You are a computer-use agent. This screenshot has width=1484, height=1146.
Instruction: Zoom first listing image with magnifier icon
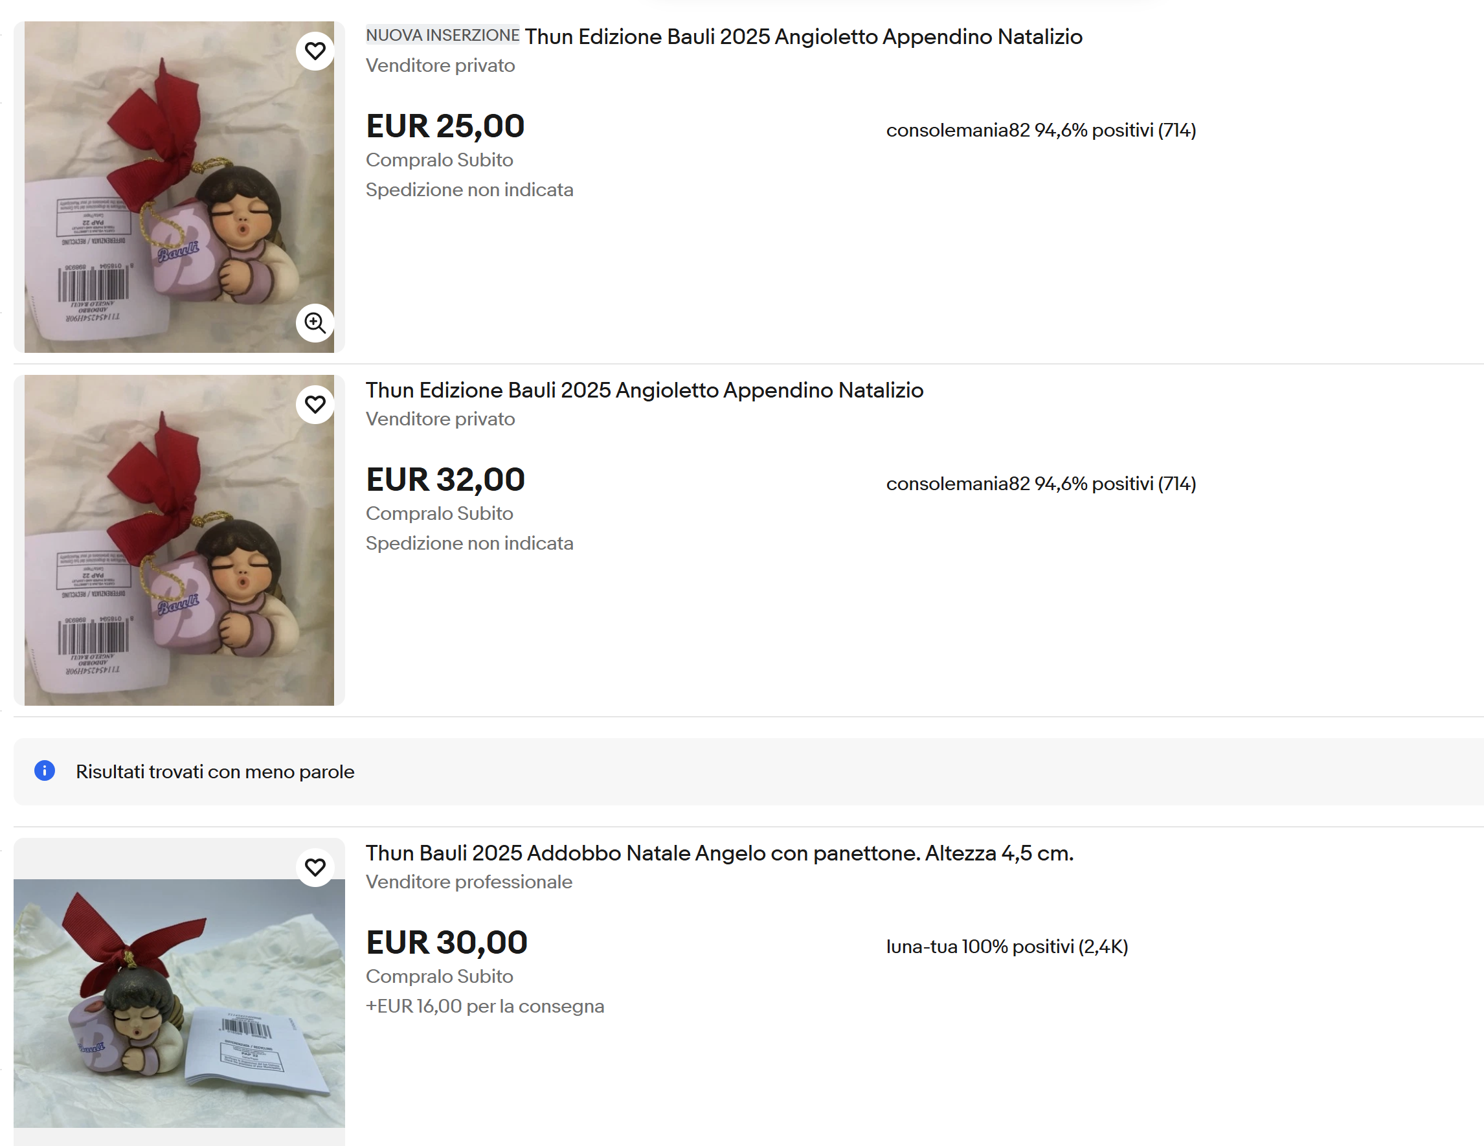315,322
